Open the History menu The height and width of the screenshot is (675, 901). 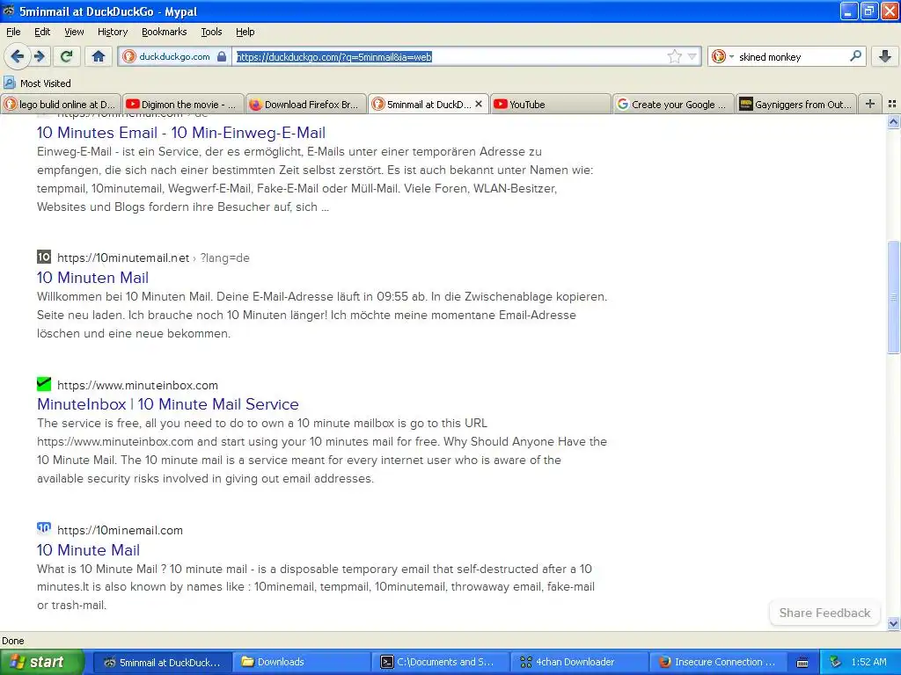coord(113,32)
